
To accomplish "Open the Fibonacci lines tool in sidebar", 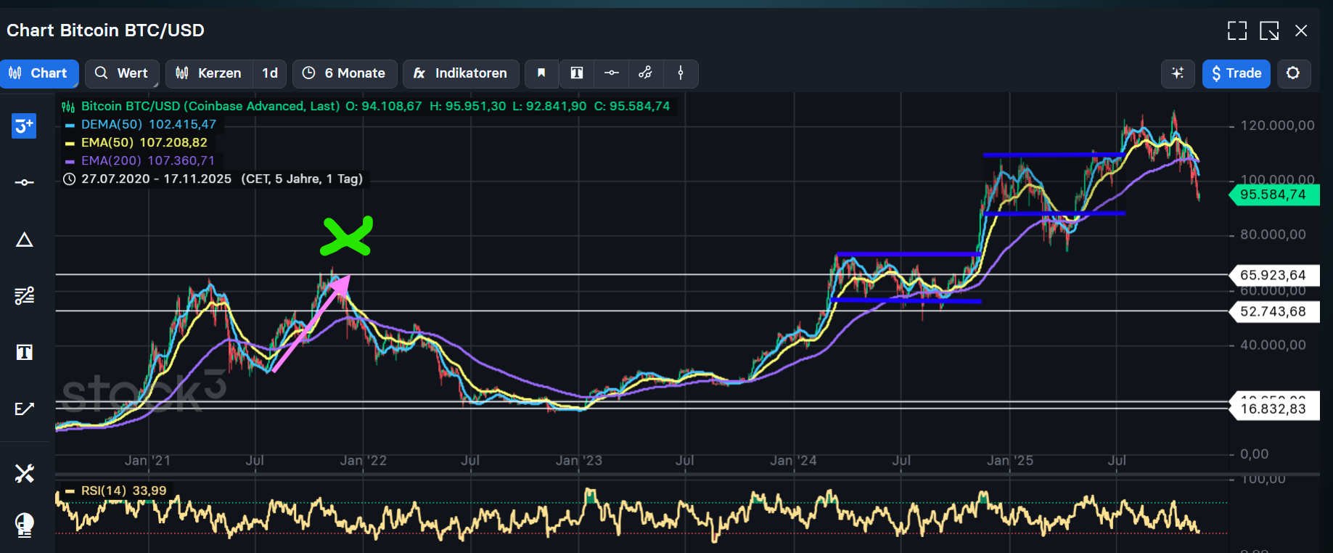I will pyautogui.click(x=24, y=295).
